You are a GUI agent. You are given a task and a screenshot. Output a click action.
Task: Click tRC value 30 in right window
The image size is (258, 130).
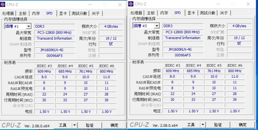point(172,100)
